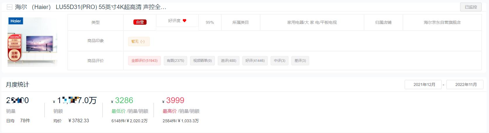Show 差评(3) reviews
Image resolution: width=489 pixels, height=133 pixels.
coord(300,61)
